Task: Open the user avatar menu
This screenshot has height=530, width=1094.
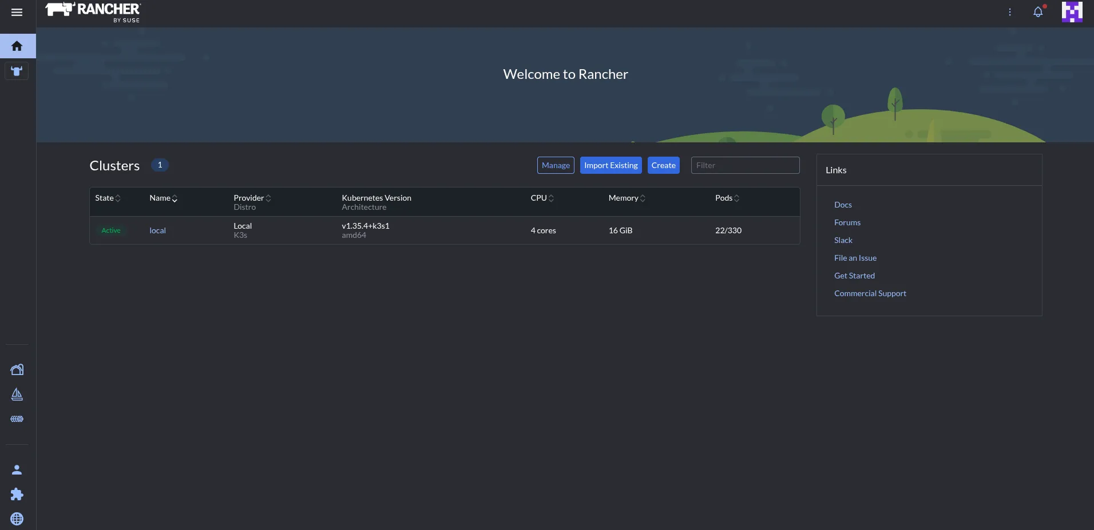Action: (1072, 12)
